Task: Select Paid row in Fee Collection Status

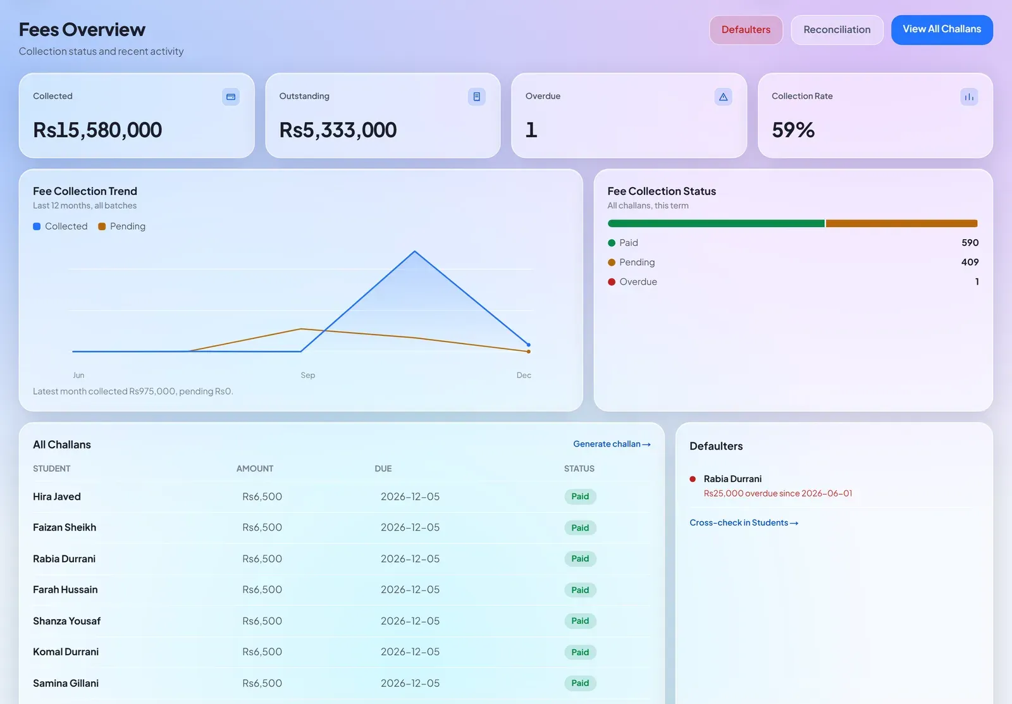Action: pos(793,243)
